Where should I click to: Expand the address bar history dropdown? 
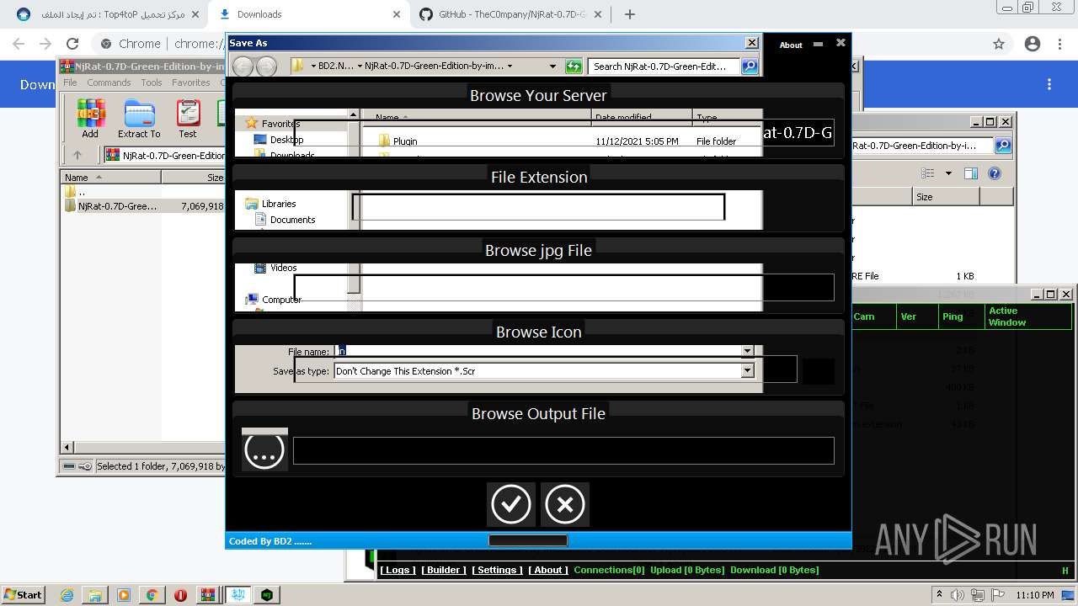tap(552, 66)
